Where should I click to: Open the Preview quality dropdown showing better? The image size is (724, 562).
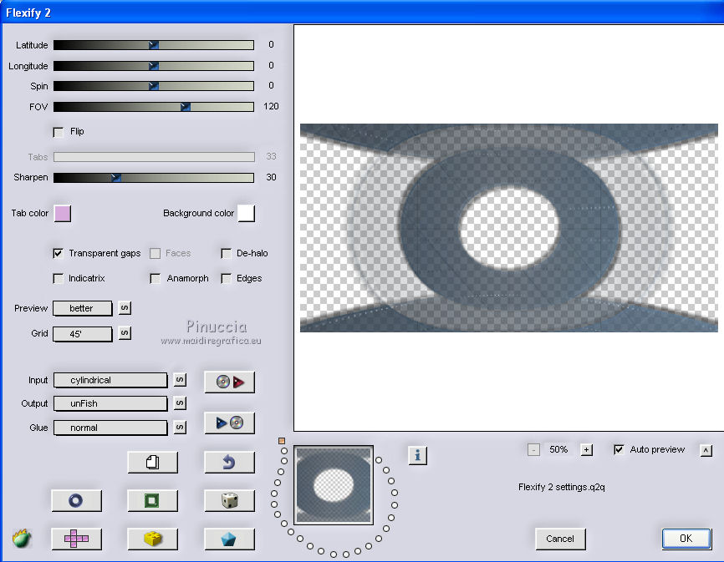[x=83, y=308]
